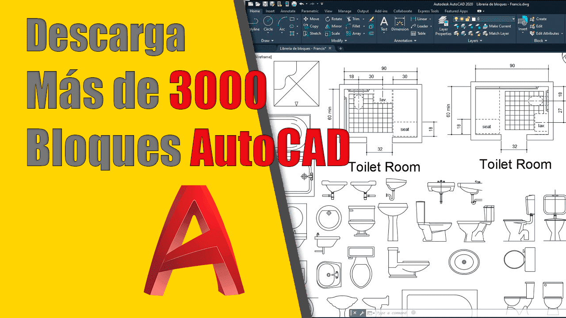The width and height of the screenshot is (566, 318).
Task: Open the Layer Properties manager
Action: click(444, 26)
